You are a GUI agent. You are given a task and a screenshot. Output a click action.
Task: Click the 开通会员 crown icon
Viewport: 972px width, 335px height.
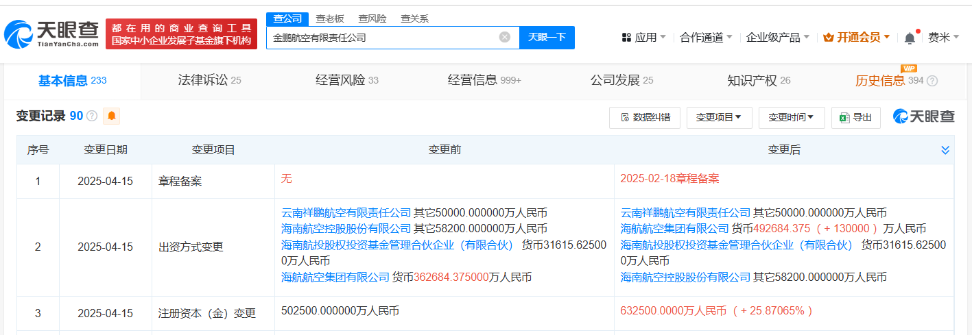click(828, 37)
